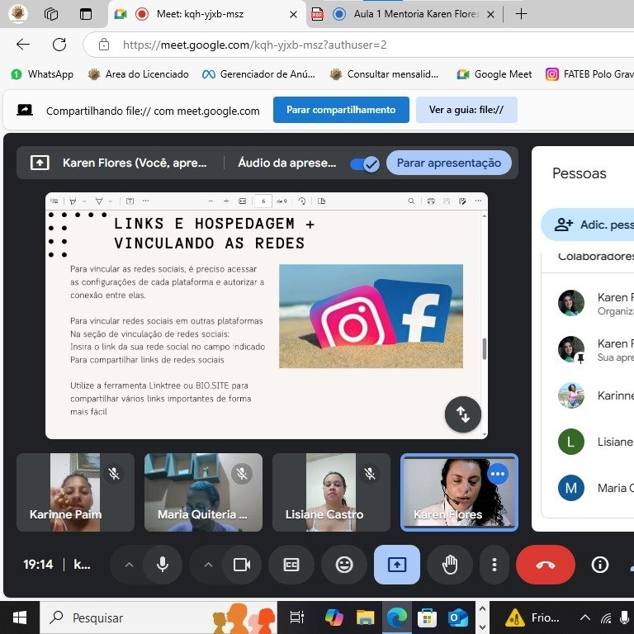634x634 pixels.
Task: Open meeting details info icon
Action: 600,565
